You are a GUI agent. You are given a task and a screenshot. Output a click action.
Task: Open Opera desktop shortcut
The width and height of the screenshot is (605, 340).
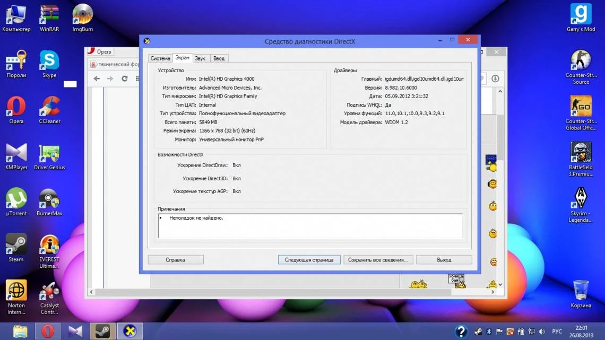coord(16,110)
